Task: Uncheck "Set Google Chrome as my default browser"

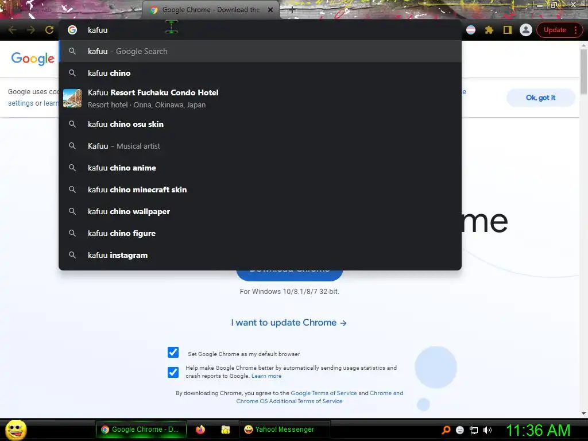Action: 173,353
